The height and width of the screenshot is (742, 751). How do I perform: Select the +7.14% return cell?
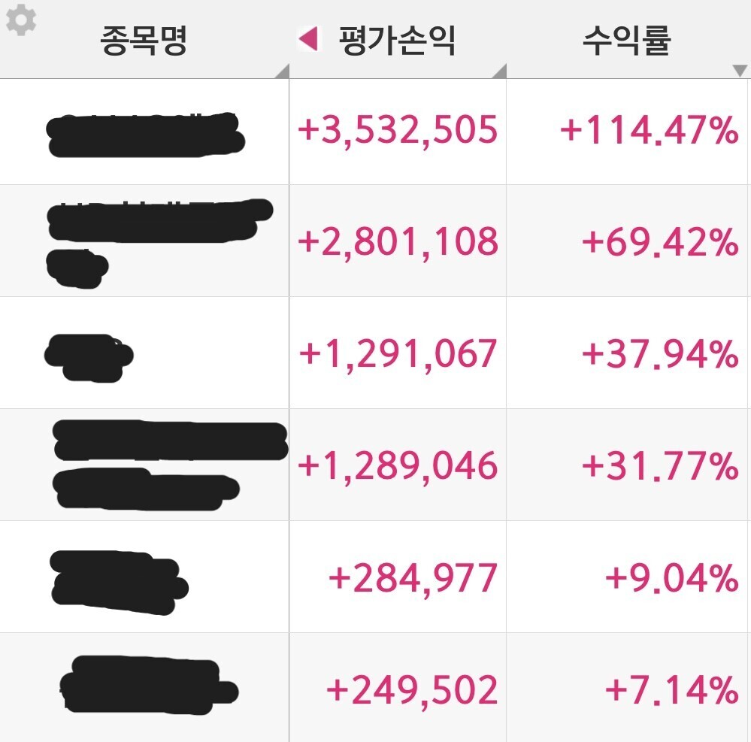(x=628, y=688)
